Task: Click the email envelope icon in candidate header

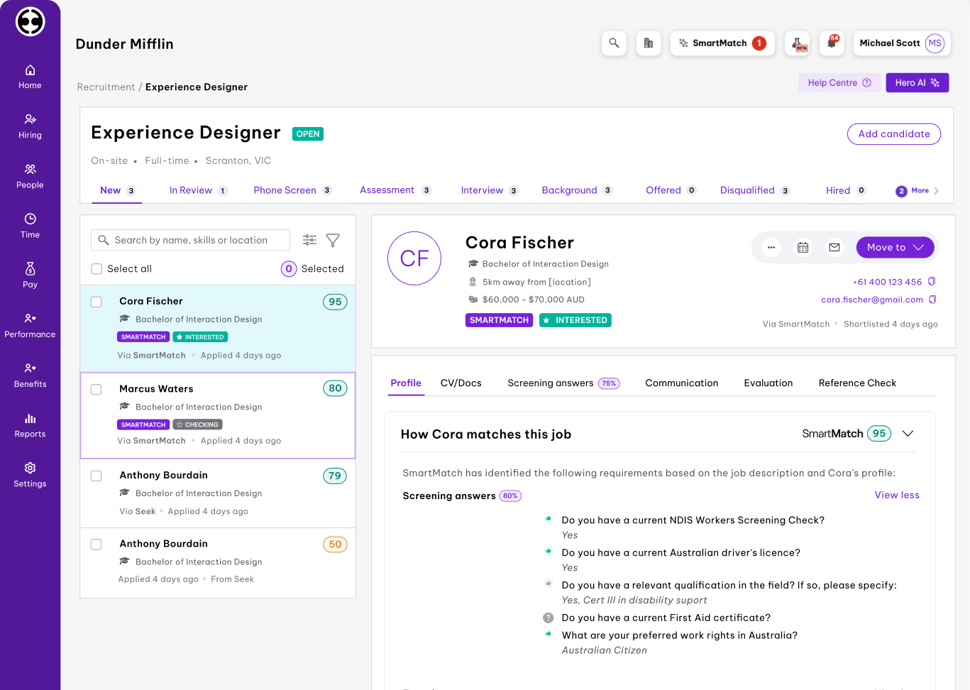Action: point(834,248)
